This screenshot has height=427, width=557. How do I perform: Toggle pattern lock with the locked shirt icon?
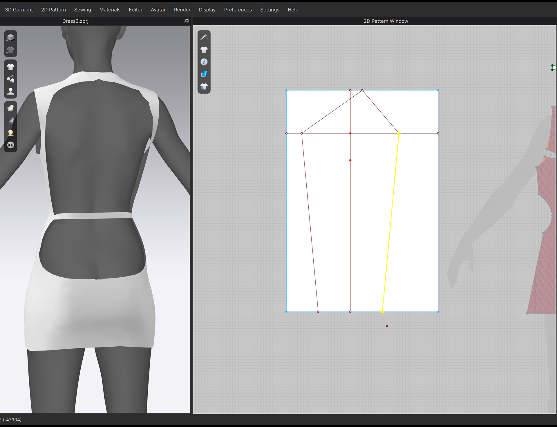click(x=204, y=86)
